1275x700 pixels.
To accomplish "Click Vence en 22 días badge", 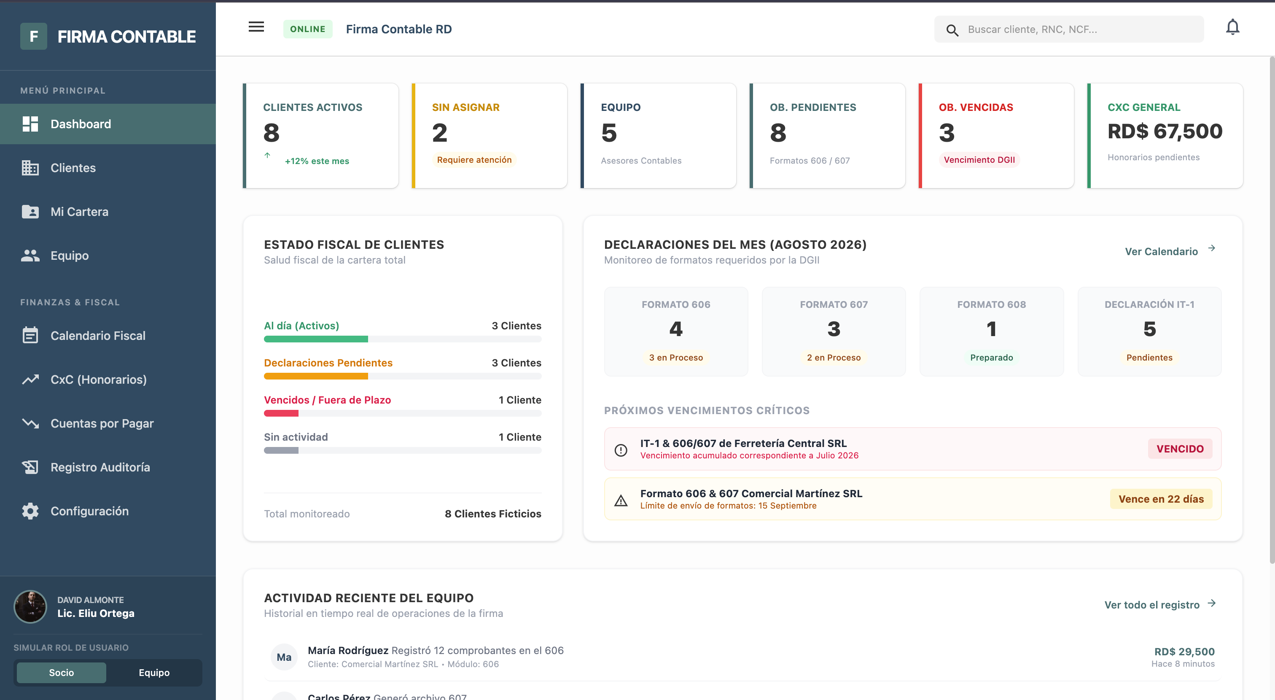I will click(x=1161, y=499).
